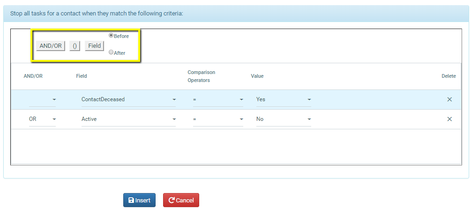Click the AND/OR toolbar button
Viewport: 471px width, 216px height.
click(51, 46)
